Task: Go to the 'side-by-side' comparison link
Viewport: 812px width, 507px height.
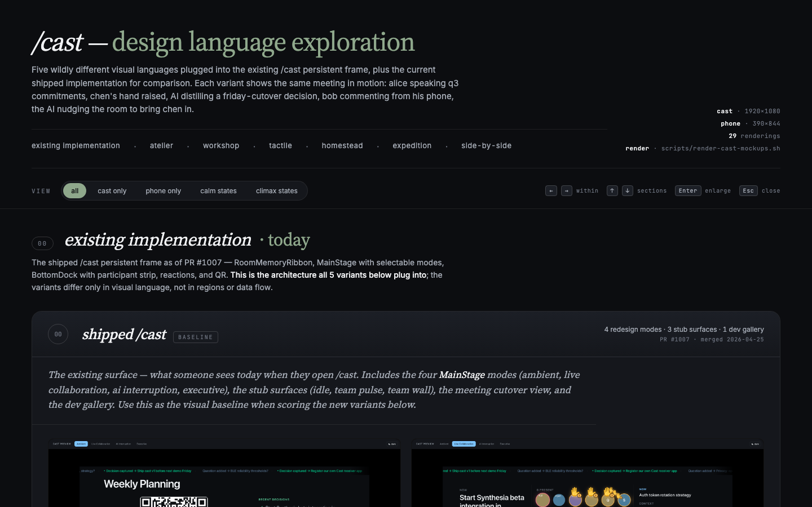Action: click(487, 145)
